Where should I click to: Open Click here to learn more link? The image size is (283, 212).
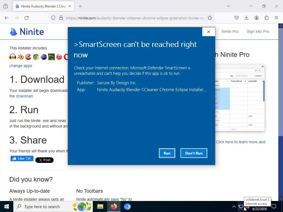pyautogui.click(x=241, y=142)
